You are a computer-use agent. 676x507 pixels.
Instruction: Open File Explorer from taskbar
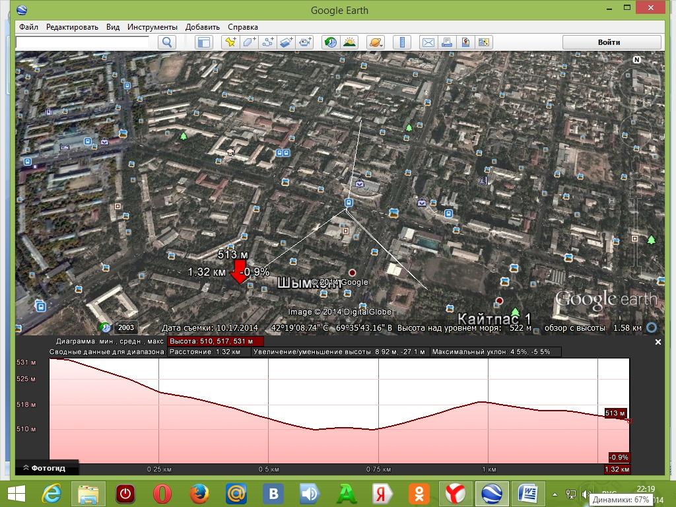[x=88, y=494]
